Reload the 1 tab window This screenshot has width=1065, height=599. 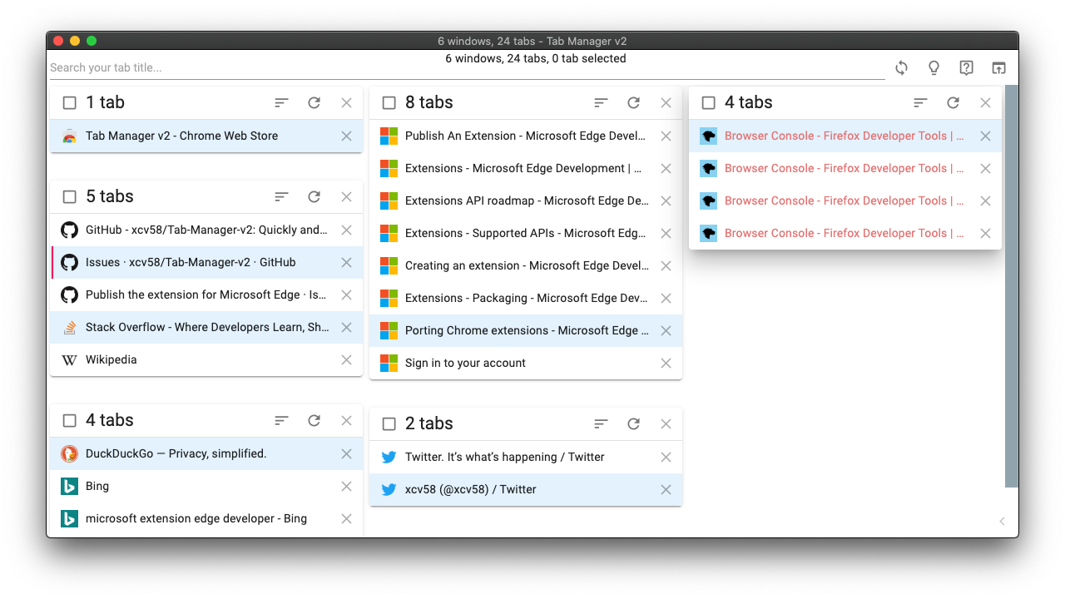(x=314, y=103)
